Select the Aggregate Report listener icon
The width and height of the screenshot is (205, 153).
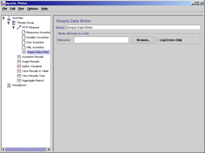tap(19, 81)
